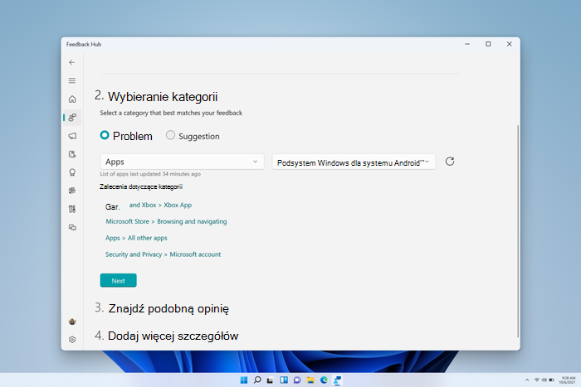Go back with the back arrow
This screenshot has height=387, width=581.
click(x=72, y=62)
